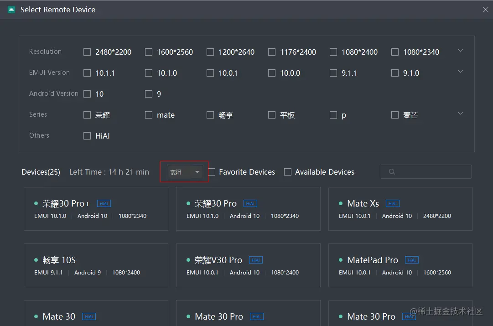493x326 pixels.
Task: Tick the 1176*2400 resolution checkbox
Action: 272,52
